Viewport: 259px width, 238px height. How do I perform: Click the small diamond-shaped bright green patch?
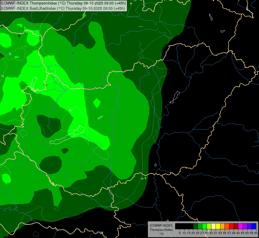click(x=97, y=103)
